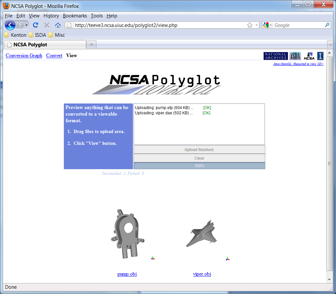Click the vertical scrollbar thumb

pos(329,164)
